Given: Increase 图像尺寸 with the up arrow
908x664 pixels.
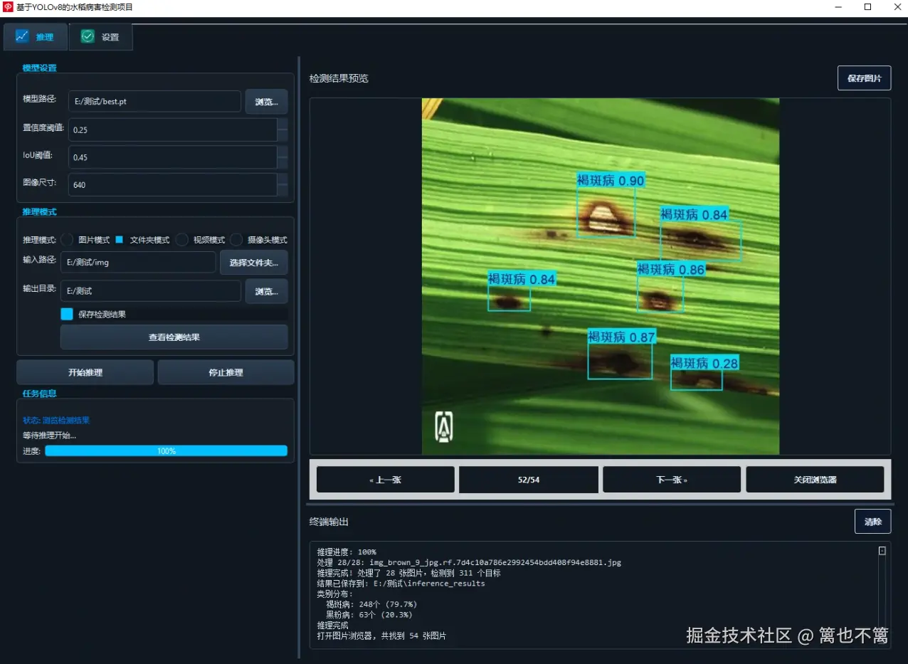Looking at the screenshot, I should tap(283, 179).
